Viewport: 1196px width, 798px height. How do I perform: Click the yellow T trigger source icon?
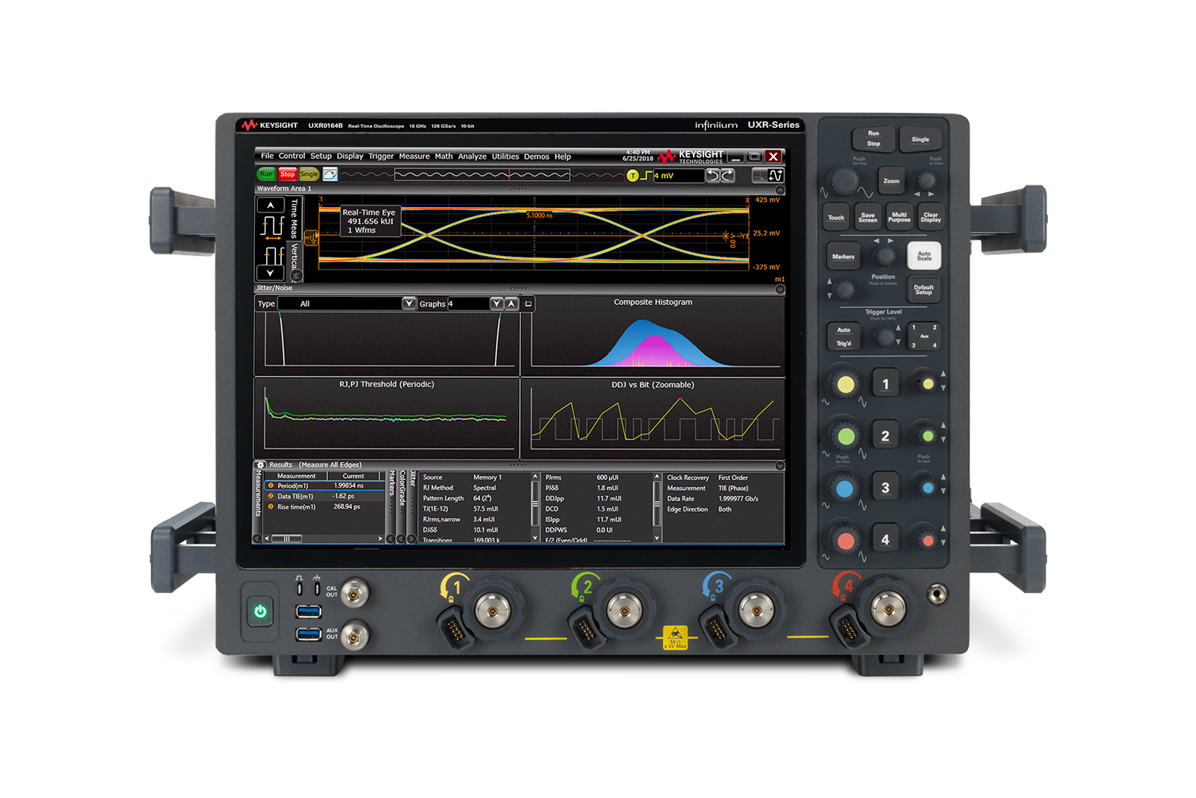click(632, 174)
